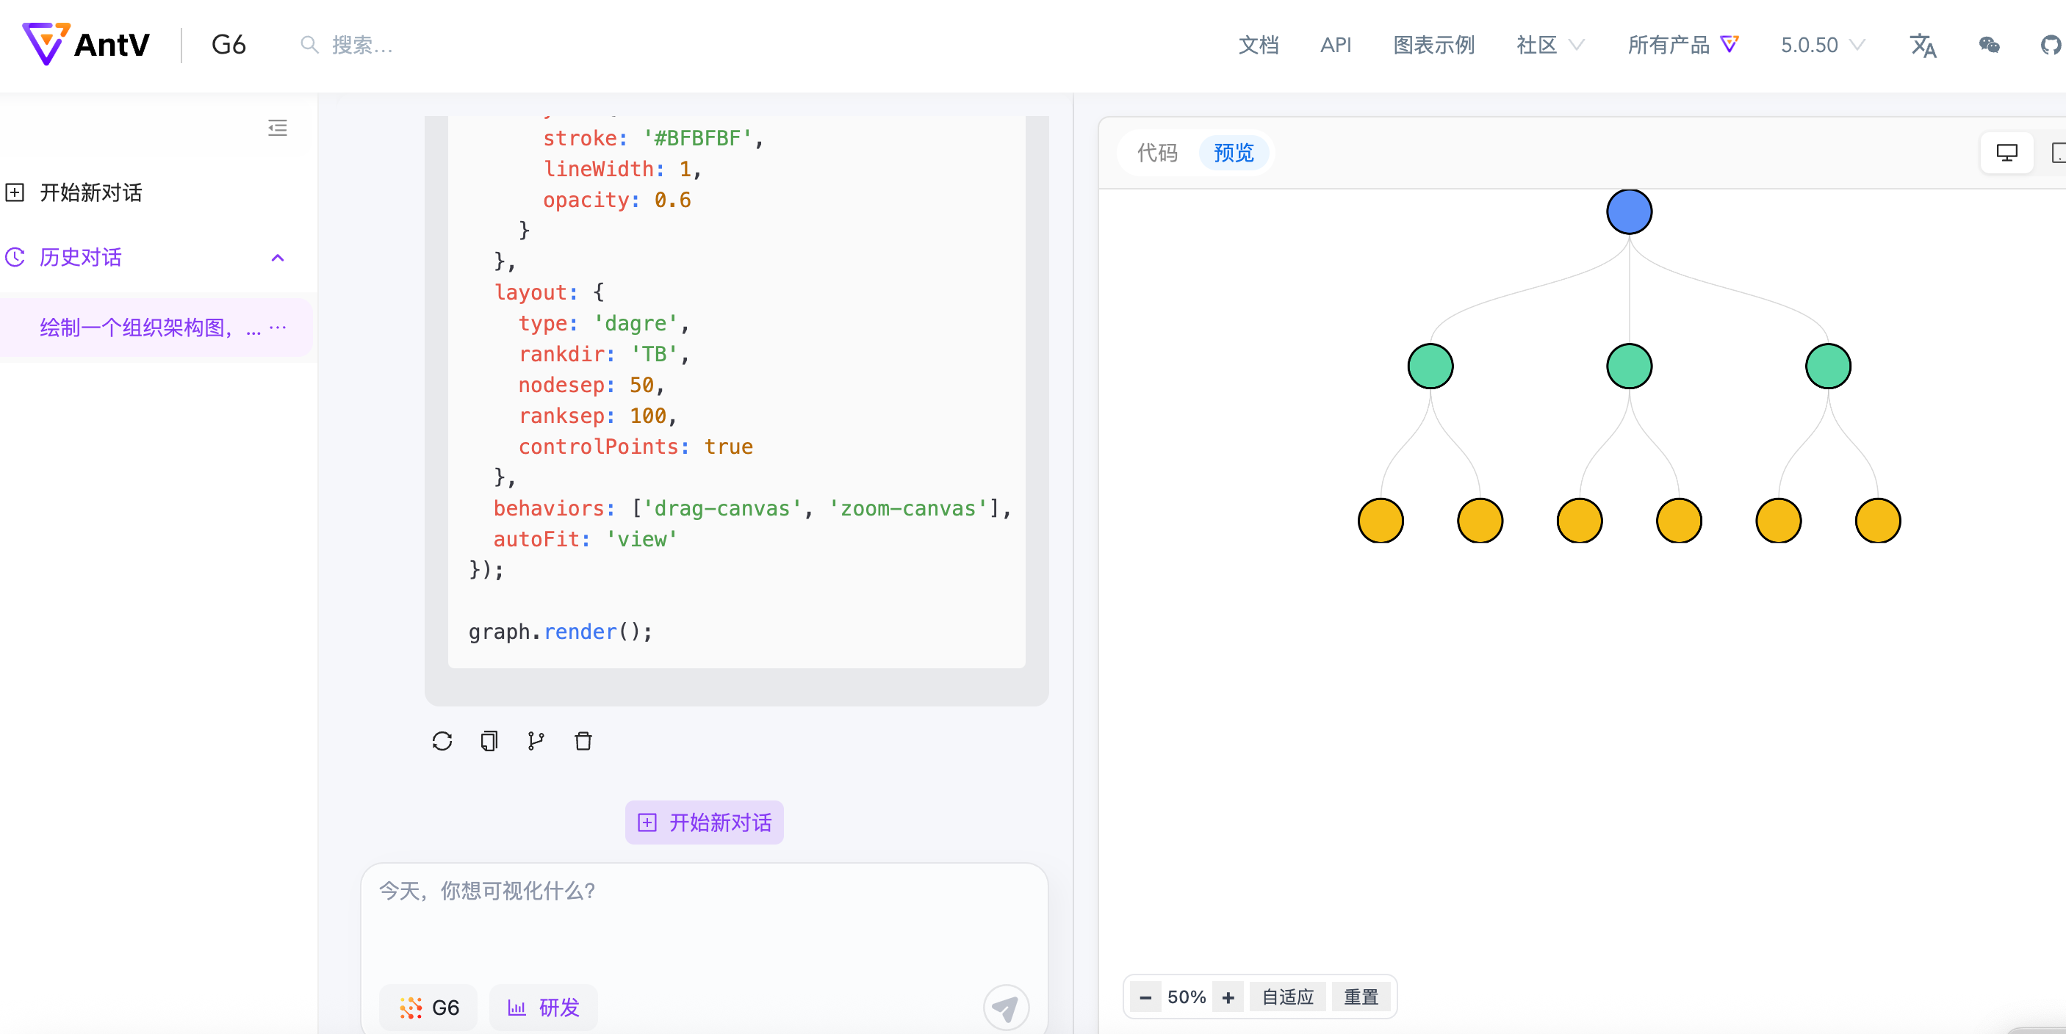The height and width of the screenshot is (1034, 2066).
Task: Copy the code with copy icon
Action: coord(489,741)
